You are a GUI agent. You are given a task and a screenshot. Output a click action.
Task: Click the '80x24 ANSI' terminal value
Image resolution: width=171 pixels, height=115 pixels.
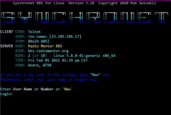(x=39, y=41)
